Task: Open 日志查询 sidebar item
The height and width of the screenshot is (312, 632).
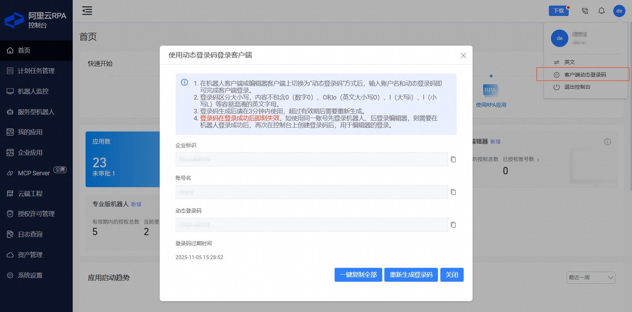Action: (36, 234)
